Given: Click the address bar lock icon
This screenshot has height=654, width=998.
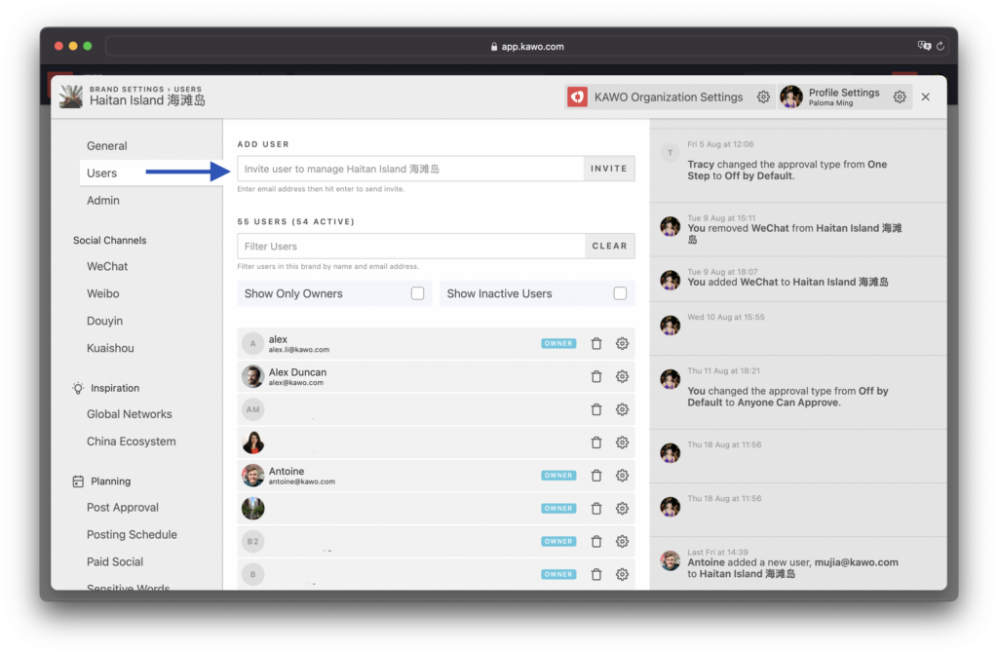Looking at the screenshot, I should tap(494, 47).
